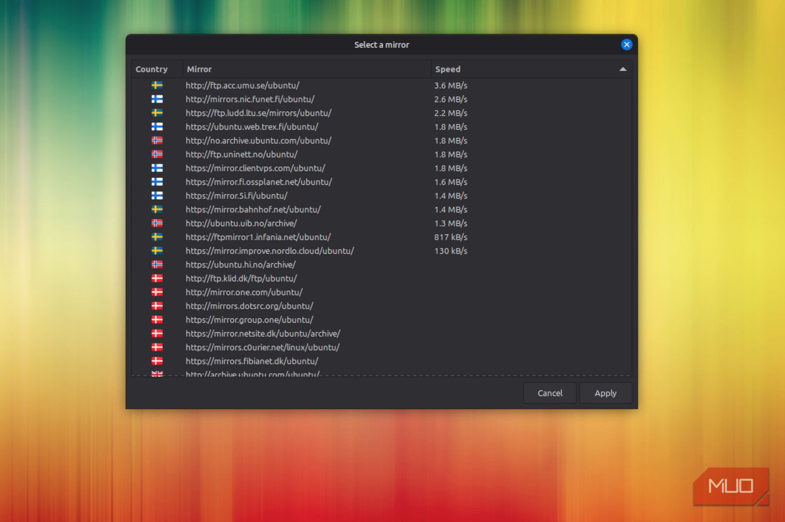Click the Swedish flag beside mirror.bahnhof.net
Image resolution: width=785 pixels, height=522 pixels.
(157, 210)
